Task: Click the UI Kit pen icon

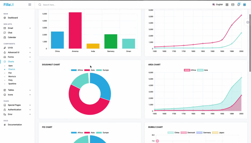Action: coord(5,48)
